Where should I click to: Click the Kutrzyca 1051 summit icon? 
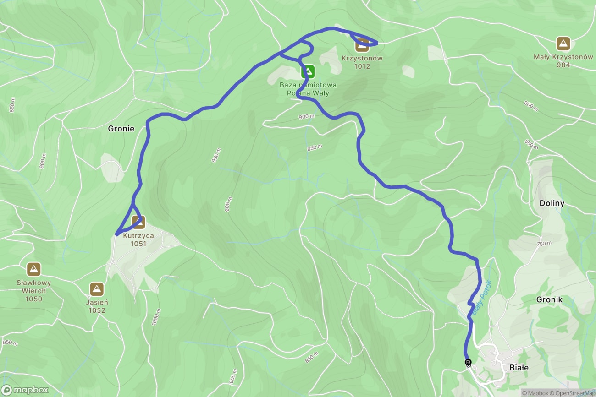pos(138,222)
